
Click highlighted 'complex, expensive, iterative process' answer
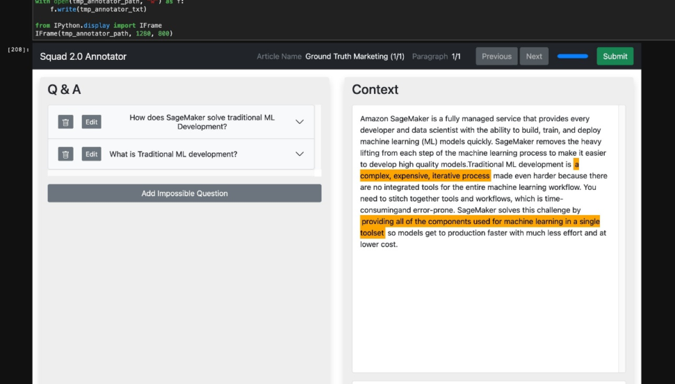pos(425,176)
